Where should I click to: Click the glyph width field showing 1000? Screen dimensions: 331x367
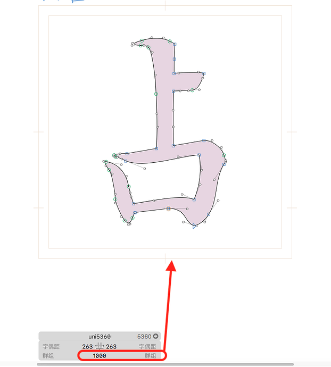(x=100, y=356)
